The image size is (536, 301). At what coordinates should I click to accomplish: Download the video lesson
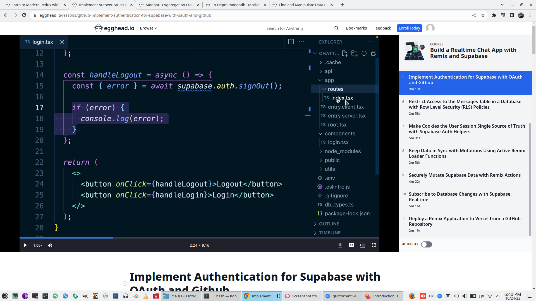point(340,245)
